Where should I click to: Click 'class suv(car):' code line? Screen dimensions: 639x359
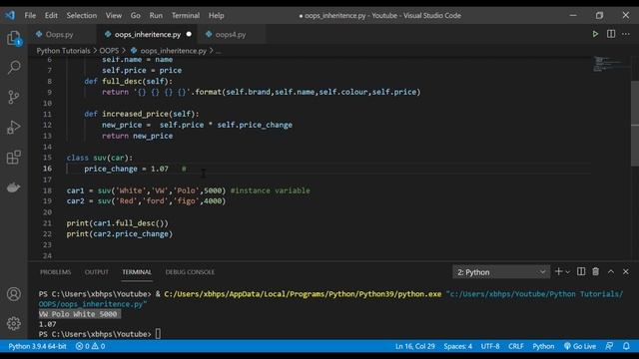100,158
